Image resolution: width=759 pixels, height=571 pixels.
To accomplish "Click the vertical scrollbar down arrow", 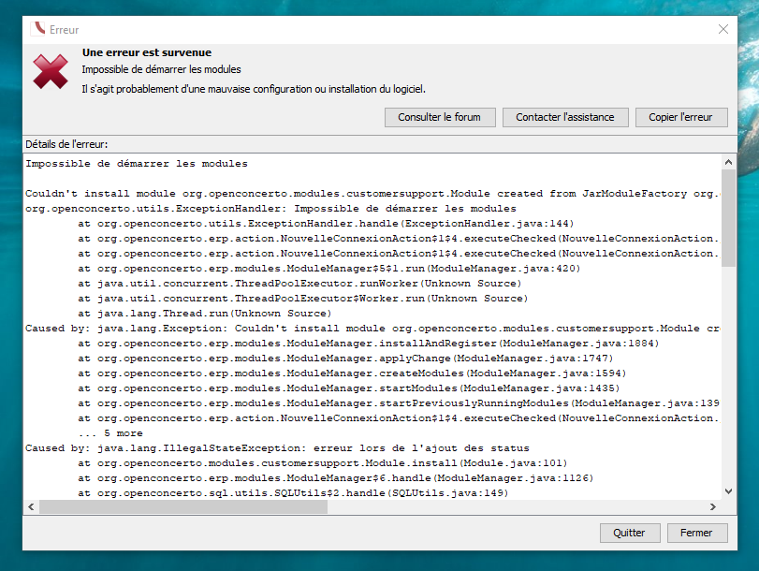I will (x=728, y=491).
